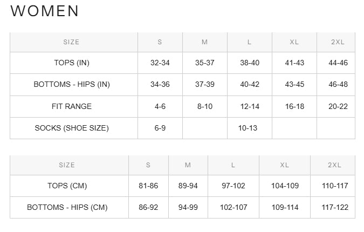364x232 pixels.
Task: Click the 44-46 tops inches value
Action: pos(338,63)
